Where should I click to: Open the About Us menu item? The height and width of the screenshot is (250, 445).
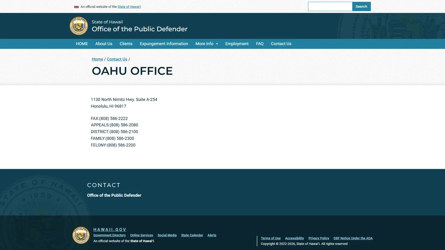pyautogui.click(x=104, y=44)
